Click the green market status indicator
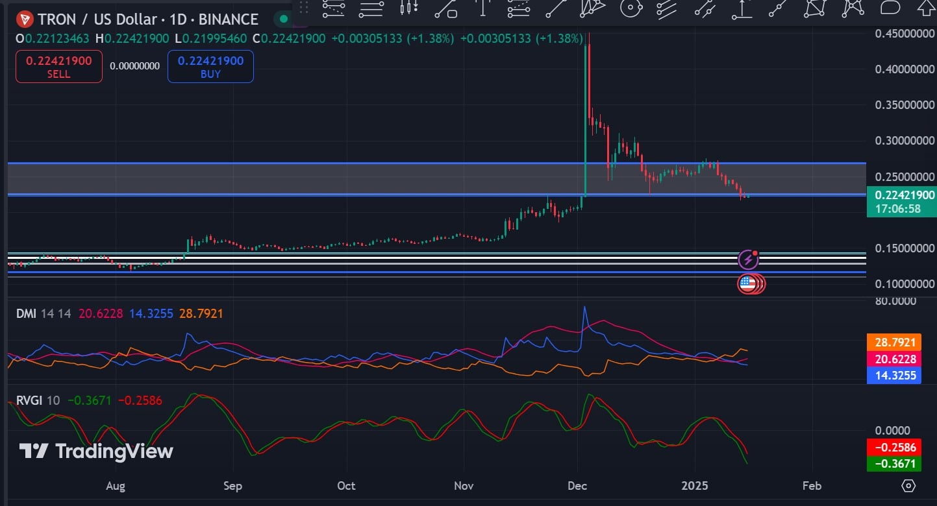The image size is (937, 506). point(283,19)
